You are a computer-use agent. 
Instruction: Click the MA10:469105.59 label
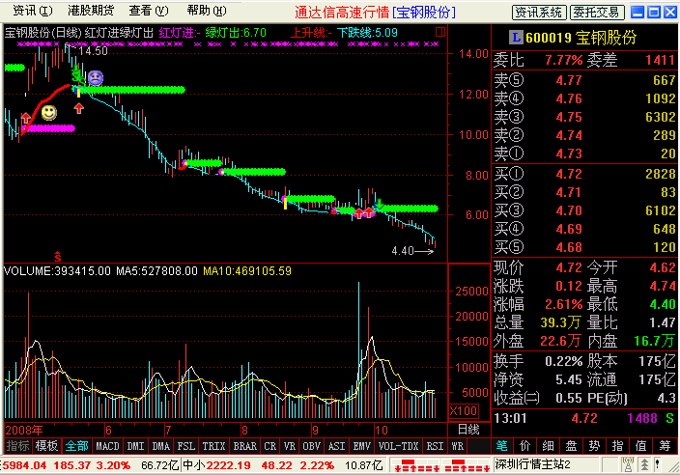247,271
